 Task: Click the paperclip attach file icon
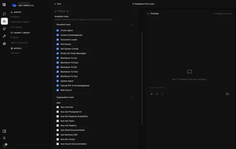pos(151,94)
